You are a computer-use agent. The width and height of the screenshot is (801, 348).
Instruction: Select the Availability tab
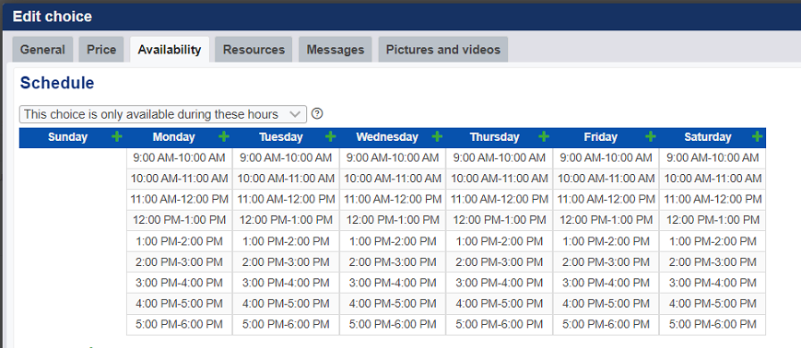169,50
